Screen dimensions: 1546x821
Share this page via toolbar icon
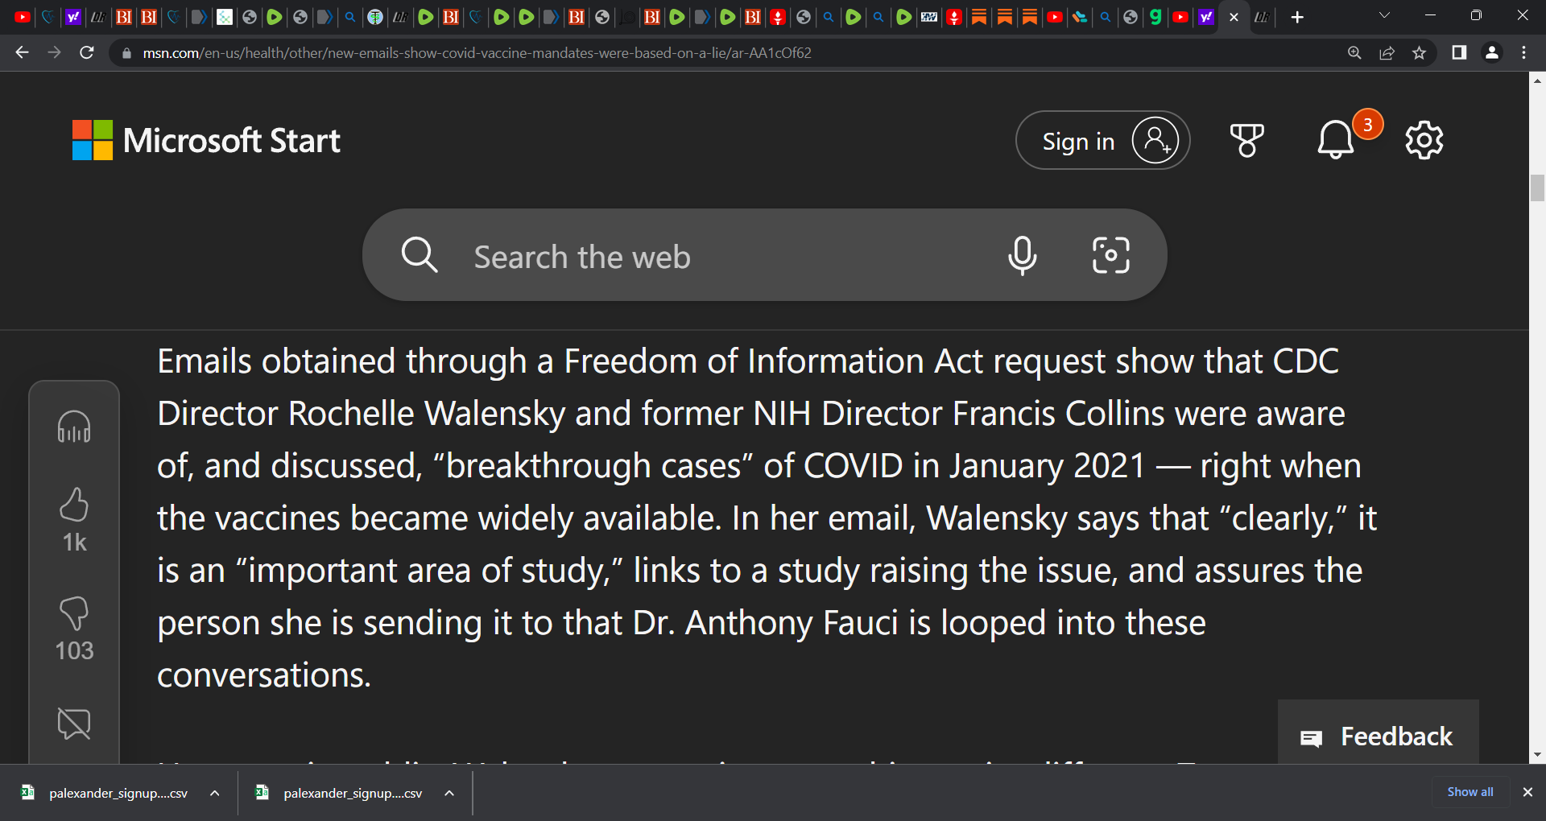click(x=1387, y=53)
